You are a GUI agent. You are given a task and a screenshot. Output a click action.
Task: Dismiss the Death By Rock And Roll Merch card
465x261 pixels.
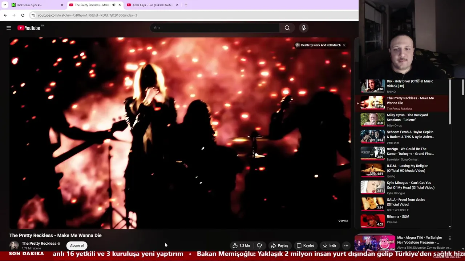tap(344, 45)
